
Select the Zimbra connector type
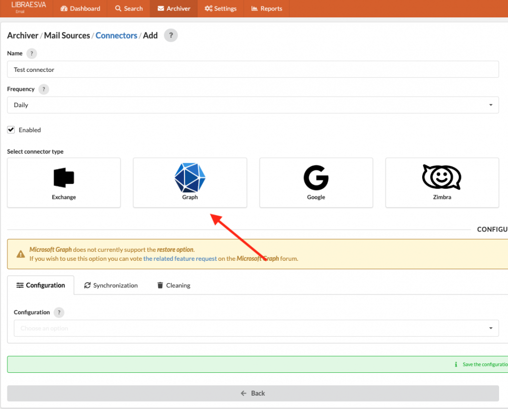[442, 182]
